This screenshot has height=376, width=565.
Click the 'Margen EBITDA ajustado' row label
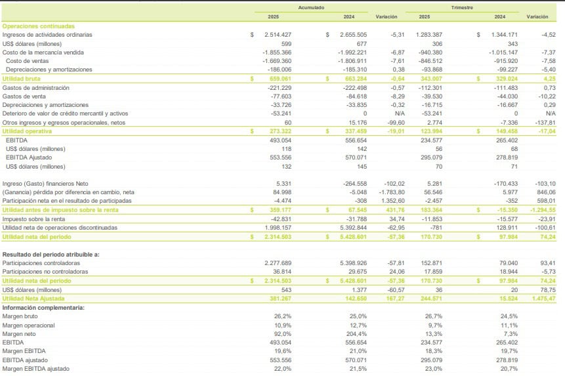point(35,369)
